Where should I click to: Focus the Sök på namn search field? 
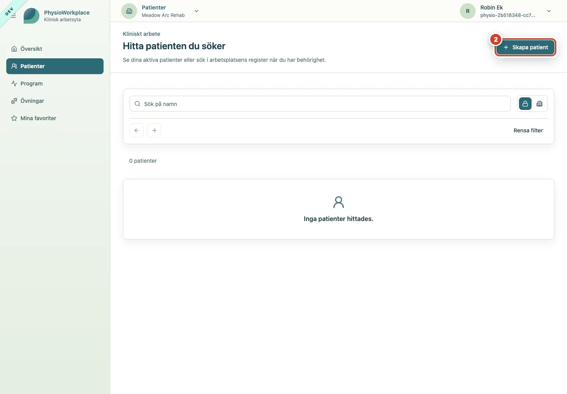tap(320, 104)
